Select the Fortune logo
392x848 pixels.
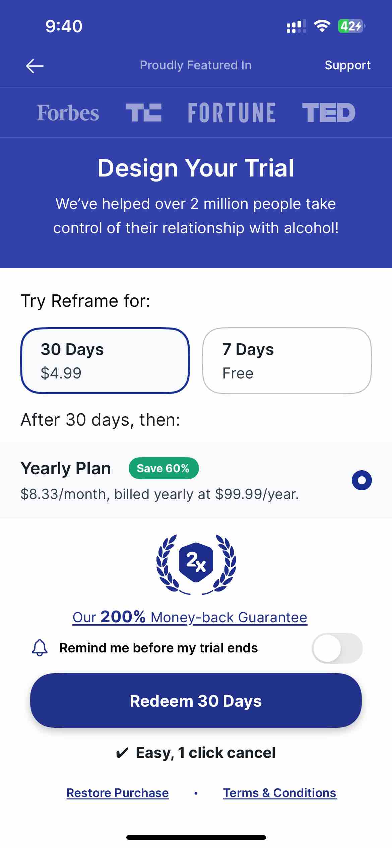click(x=232, y=113)
